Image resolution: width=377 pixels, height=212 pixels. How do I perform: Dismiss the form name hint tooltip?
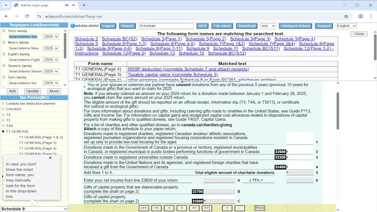50,158
